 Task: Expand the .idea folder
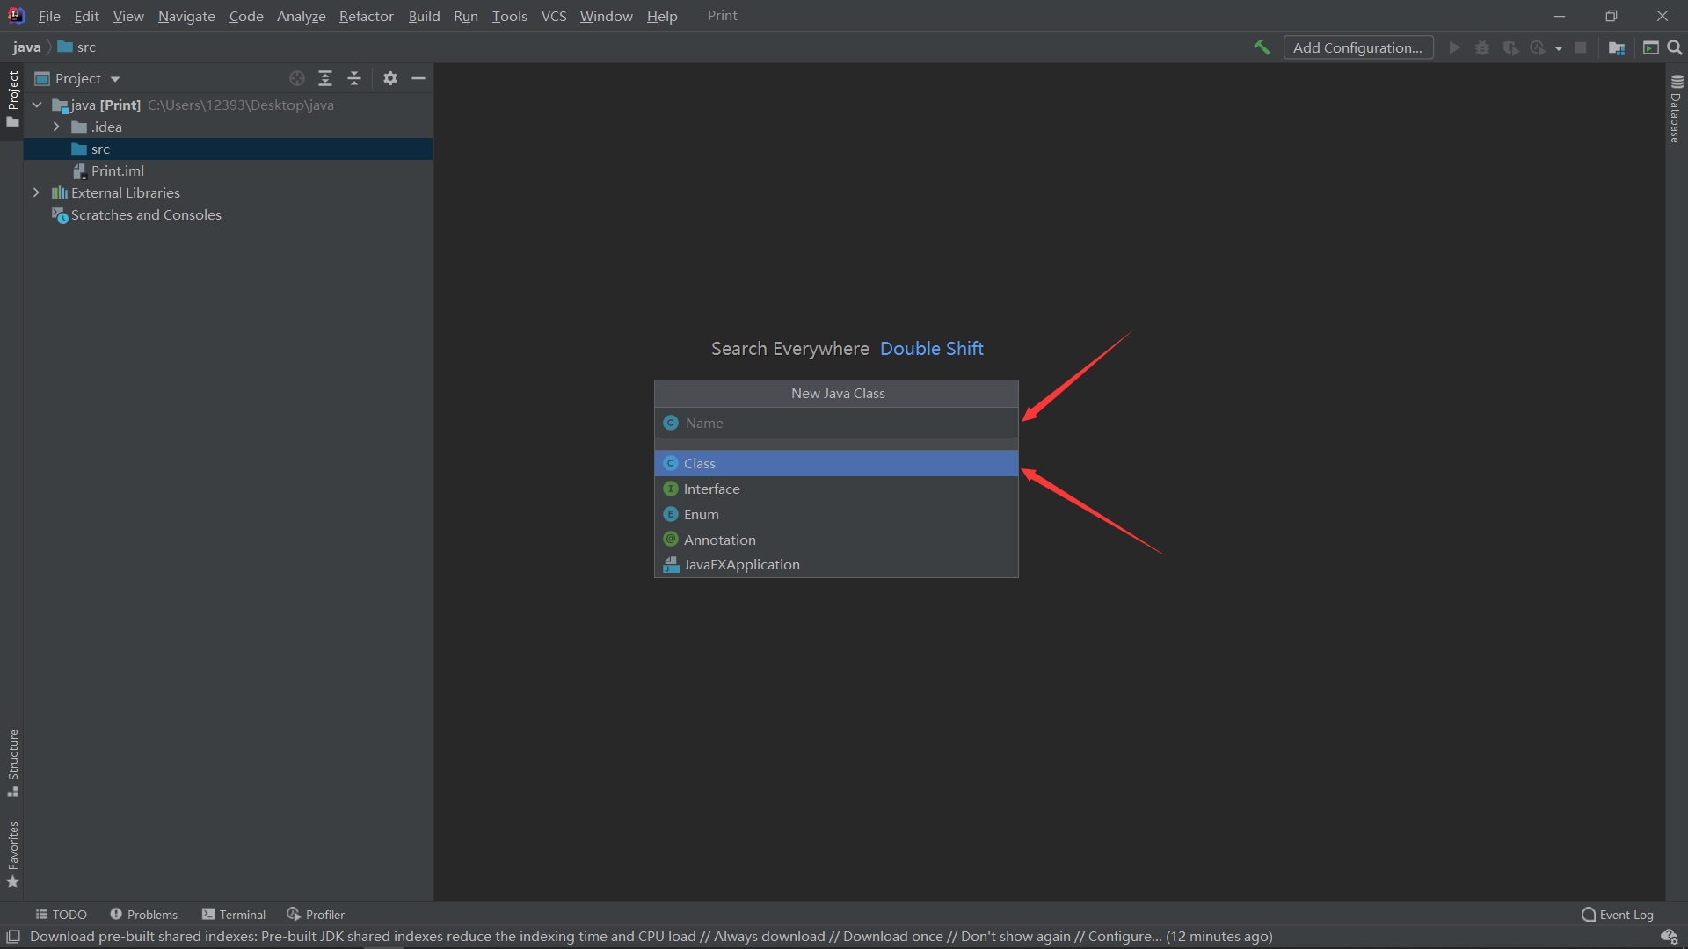[56, 127]
